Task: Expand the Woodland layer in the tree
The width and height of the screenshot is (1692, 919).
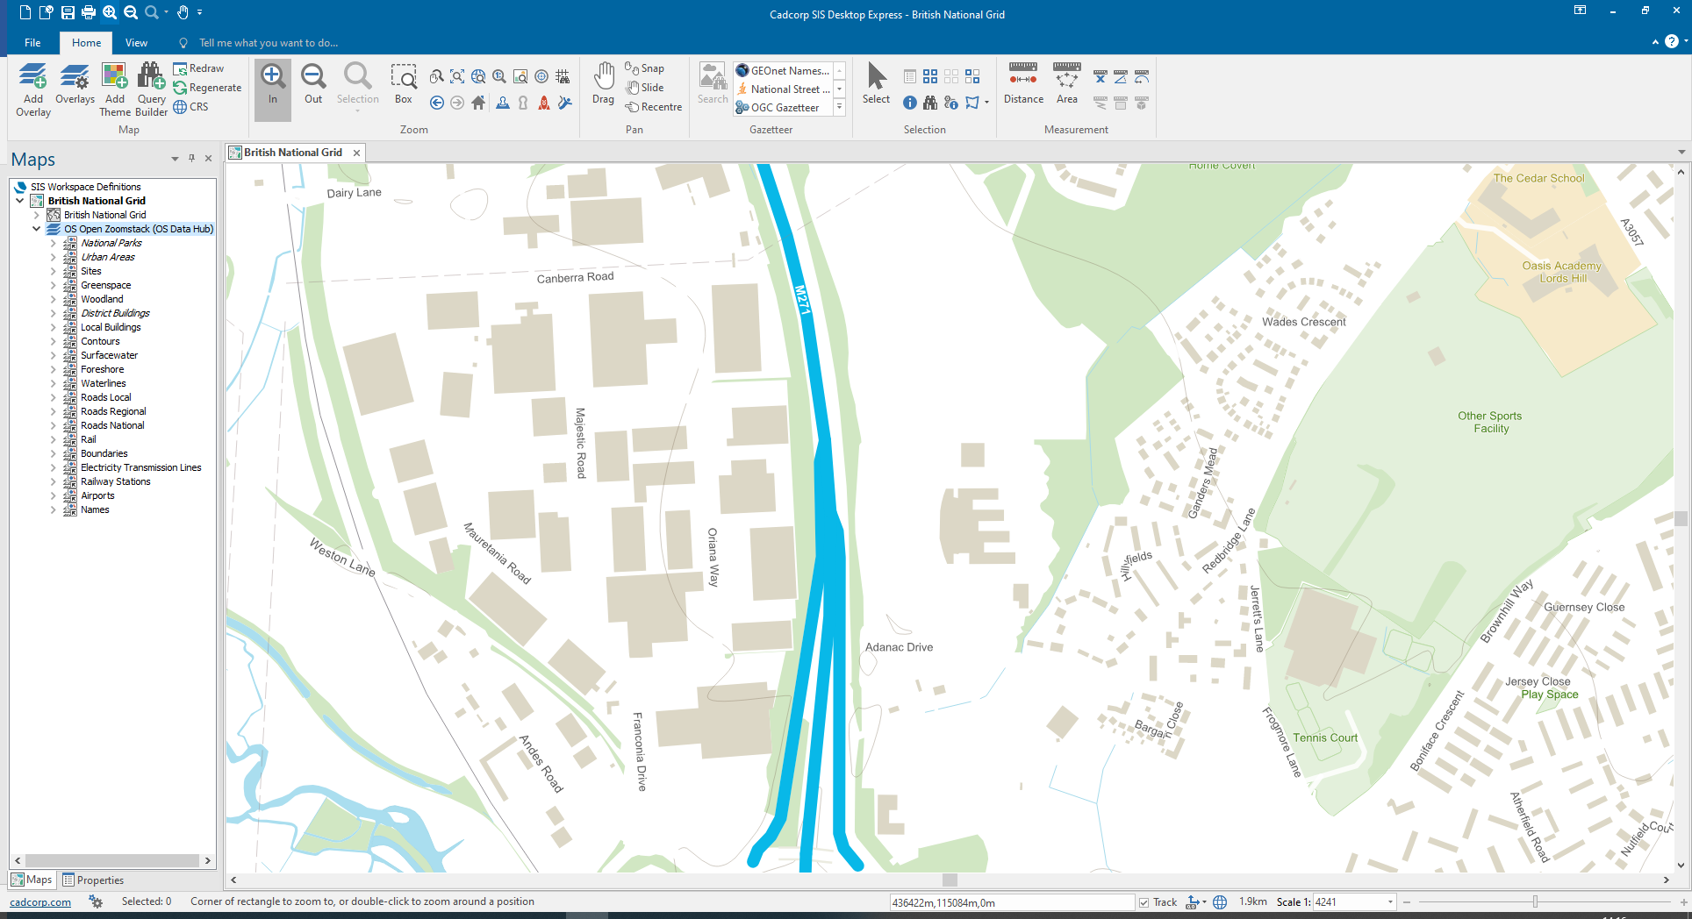Action: 53,298
